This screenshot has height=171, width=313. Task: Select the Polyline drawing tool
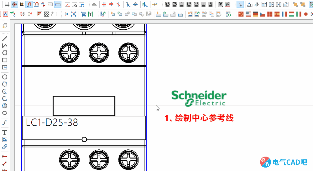[5, 46]
